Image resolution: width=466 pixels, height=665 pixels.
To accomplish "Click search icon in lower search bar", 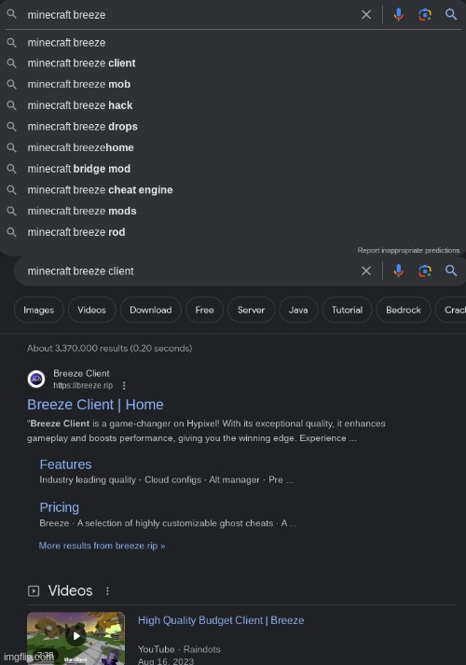I will [451, 270].
